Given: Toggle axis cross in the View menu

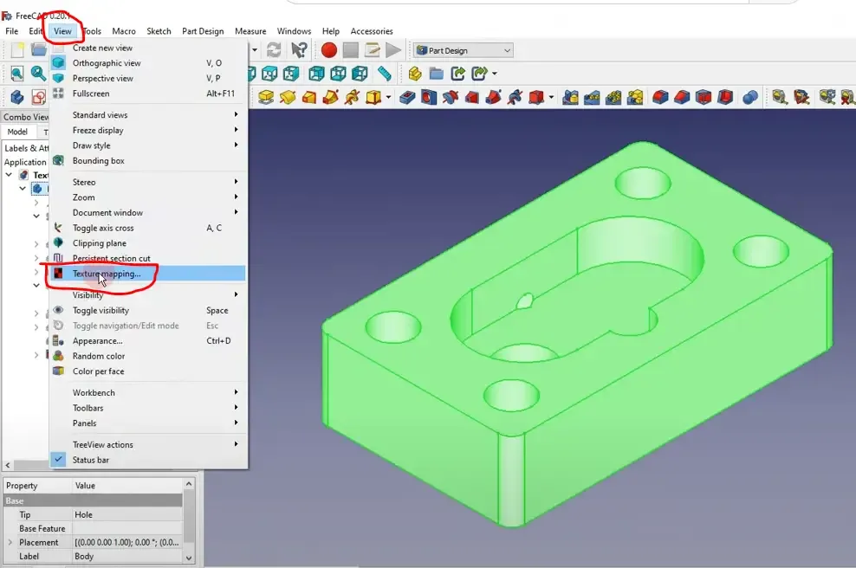Looking at the screenshot, I should [x=148, y=228].
